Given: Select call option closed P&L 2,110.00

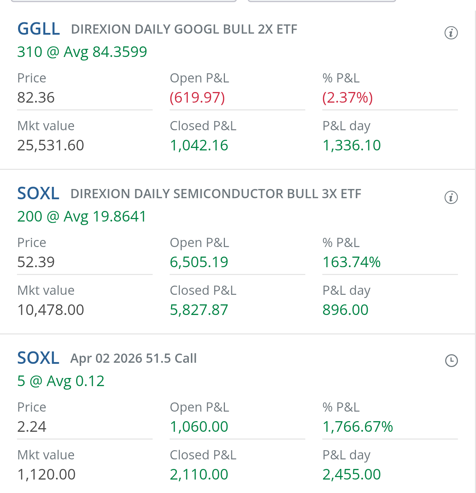Looking at the screenshot, I should pos(199,475).
